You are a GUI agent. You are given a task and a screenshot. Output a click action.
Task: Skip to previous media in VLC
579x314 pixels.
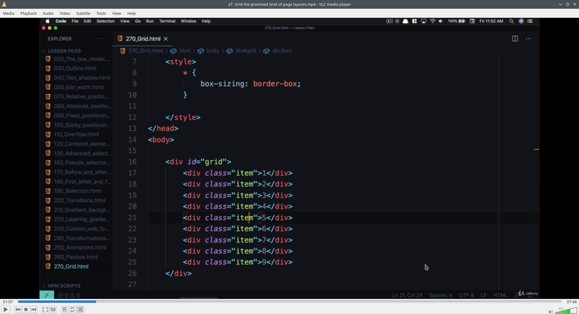18,309
